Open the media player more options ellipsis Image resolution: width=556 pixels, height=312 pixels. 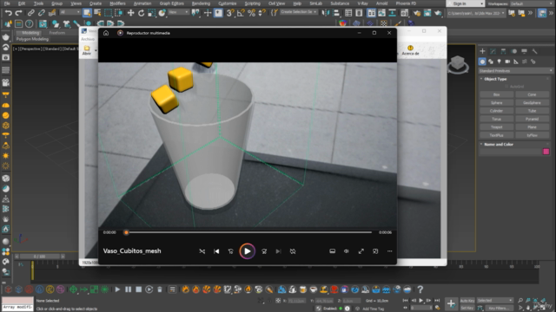point(390,251)
